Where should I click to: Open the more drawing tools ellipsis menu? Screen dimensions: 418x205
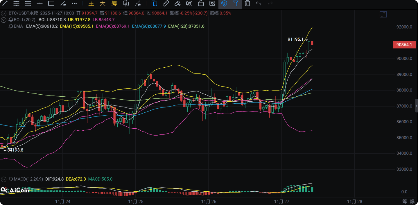coord(74,3)
